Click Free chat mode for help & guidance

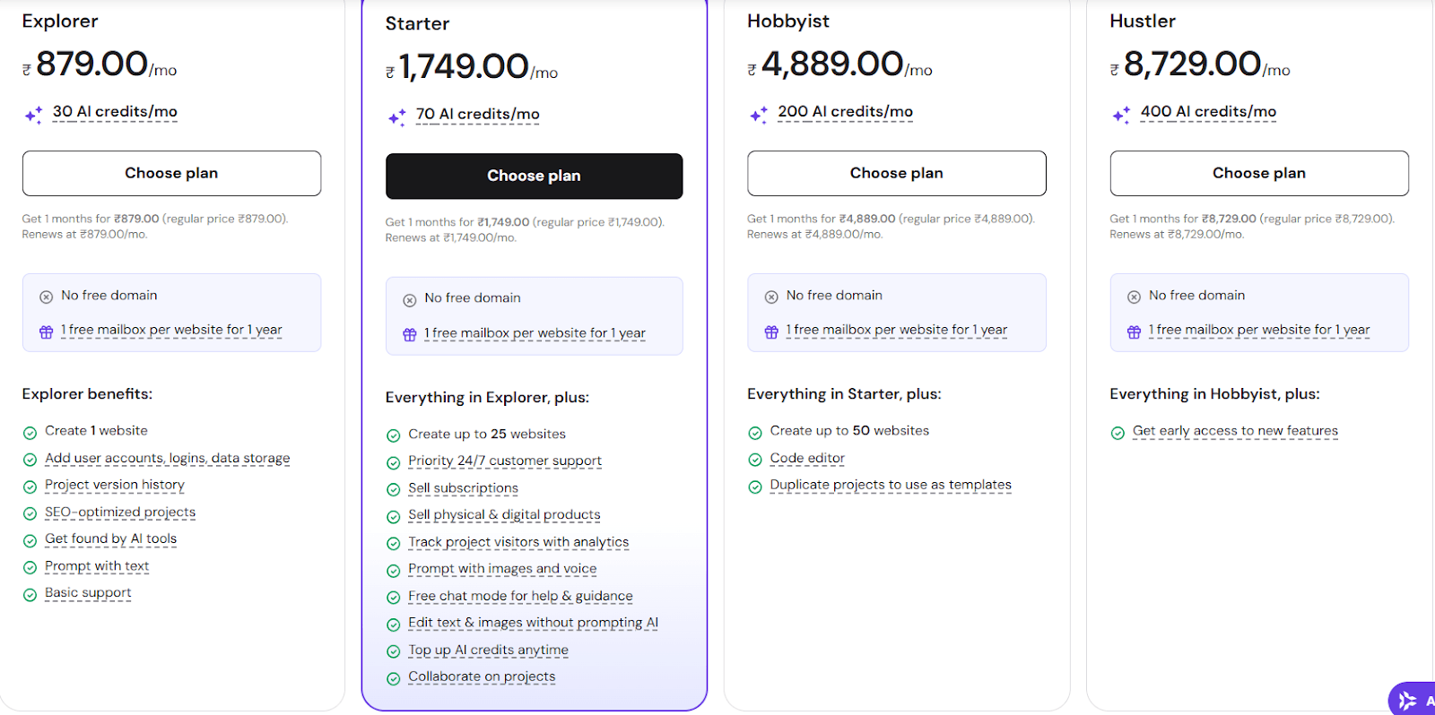click(520, 596)
